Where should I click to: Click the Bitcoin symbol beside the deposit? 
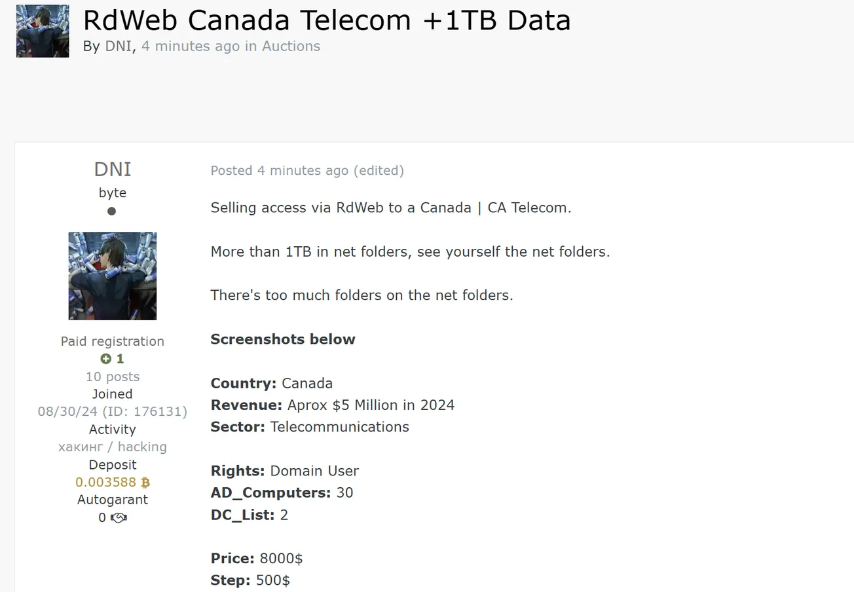click(145, 483)
